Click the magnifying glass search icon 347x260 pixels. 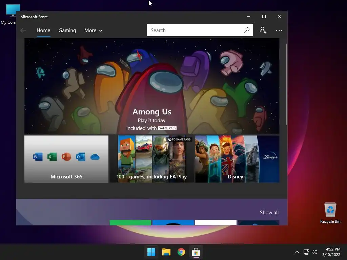click(x=247, y=30)
